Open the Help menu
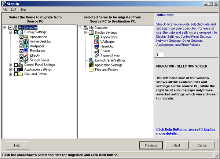220x159 pixels. pyautogui.click(x=23, y=10)
